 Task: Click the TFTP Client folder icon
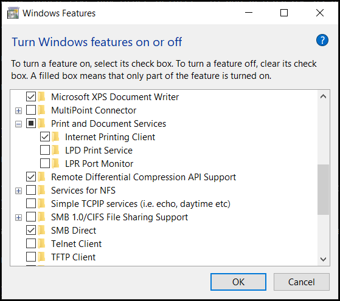pyautogui.click(x=41, y=257)
